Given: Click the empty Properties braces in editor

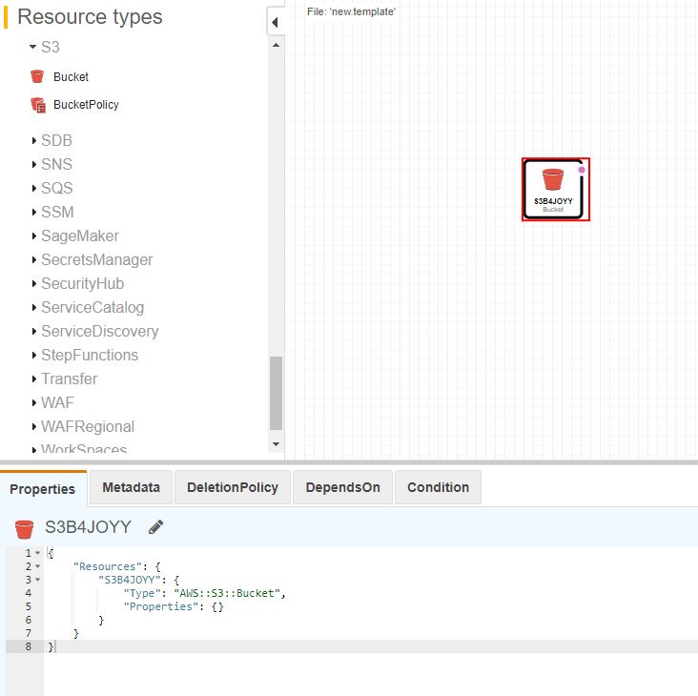Looking at the screenshot, I should (x=218, y=606).
